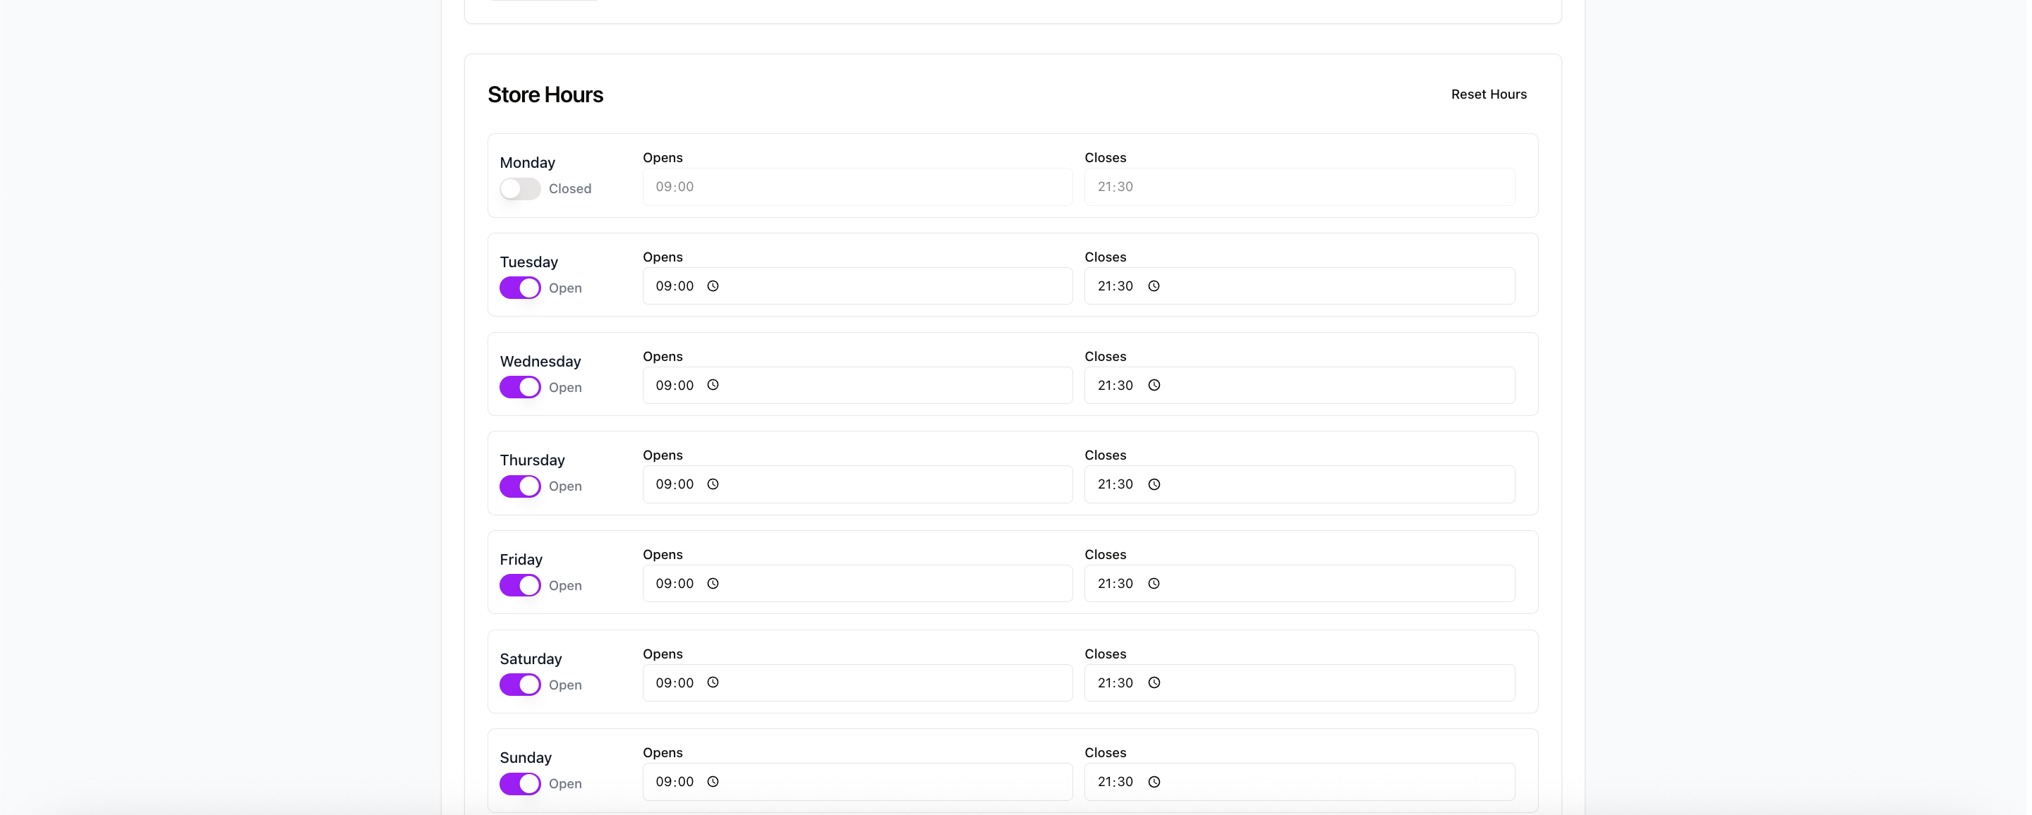Click clock icon in Tuesday Closes field

[x=1154, y=286]
